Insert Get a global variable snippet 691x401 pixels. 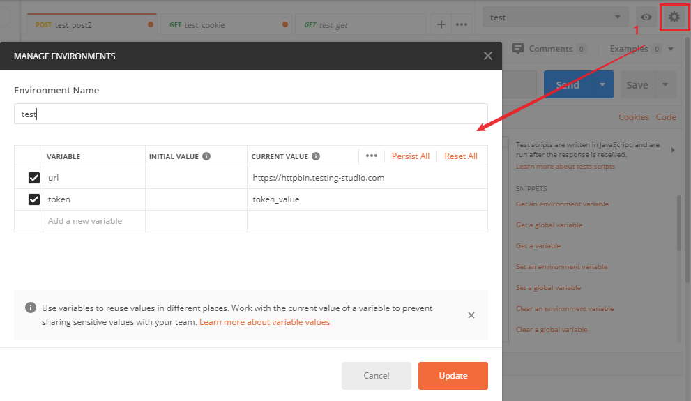[x=549, y=225]
